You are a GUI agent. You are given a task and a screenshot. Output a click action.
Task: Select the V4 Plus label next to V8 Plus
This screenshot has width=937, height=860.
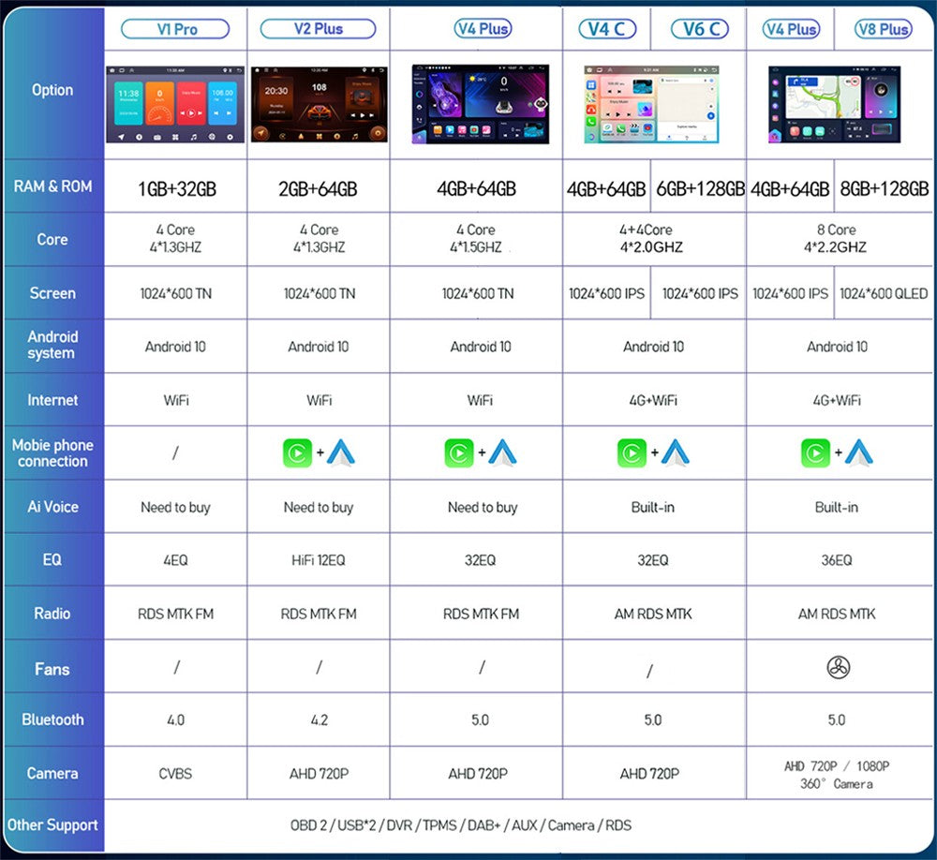[791, 29]
